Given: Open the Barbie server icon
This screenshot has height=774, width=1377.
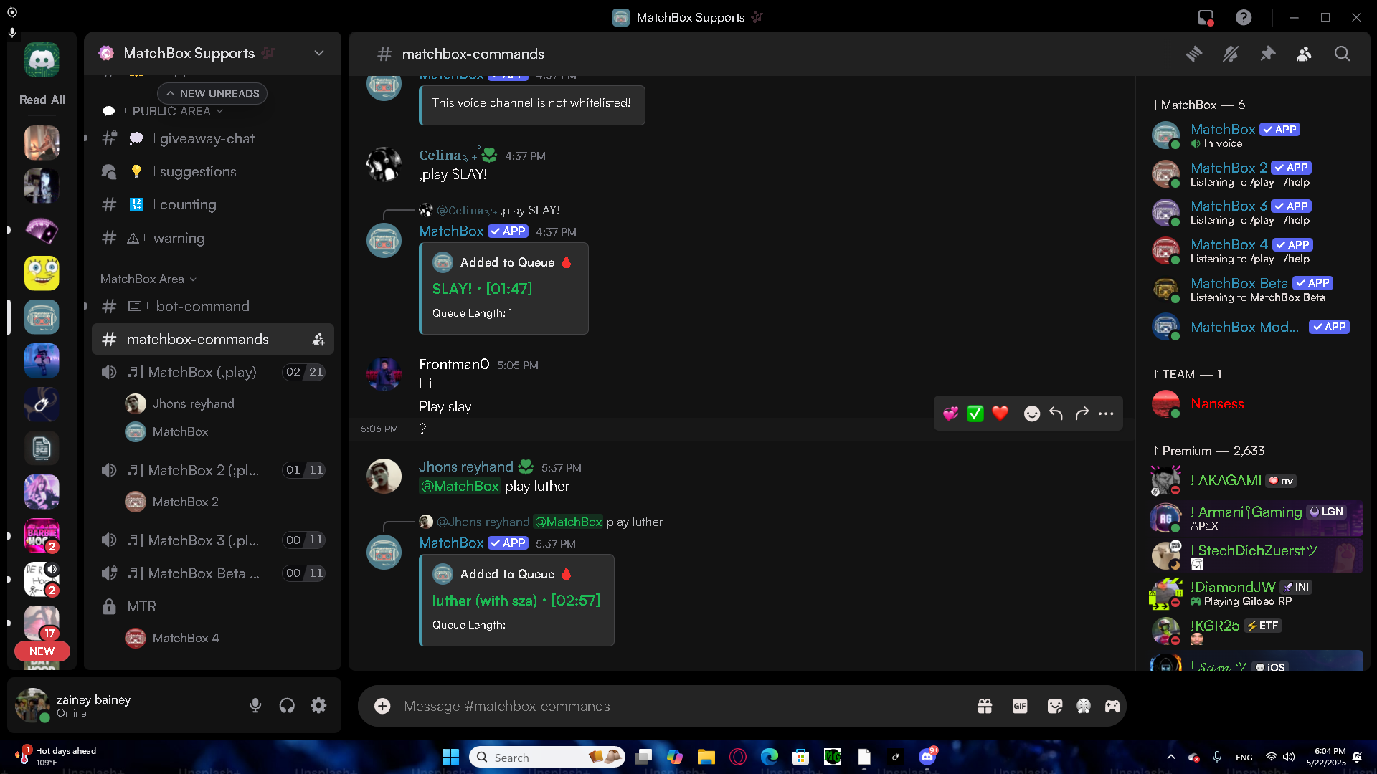Looking at the screenshot, I should pos(42,536).
